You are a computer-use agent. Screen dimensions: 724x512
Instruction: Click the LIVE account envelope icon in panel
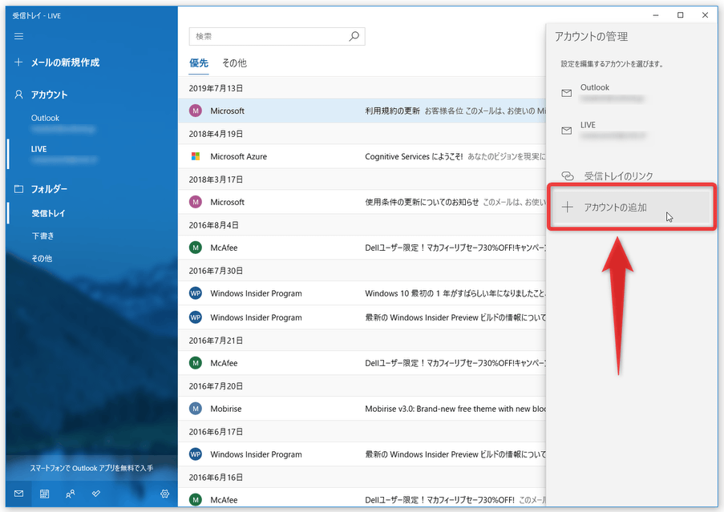point(567,131)
